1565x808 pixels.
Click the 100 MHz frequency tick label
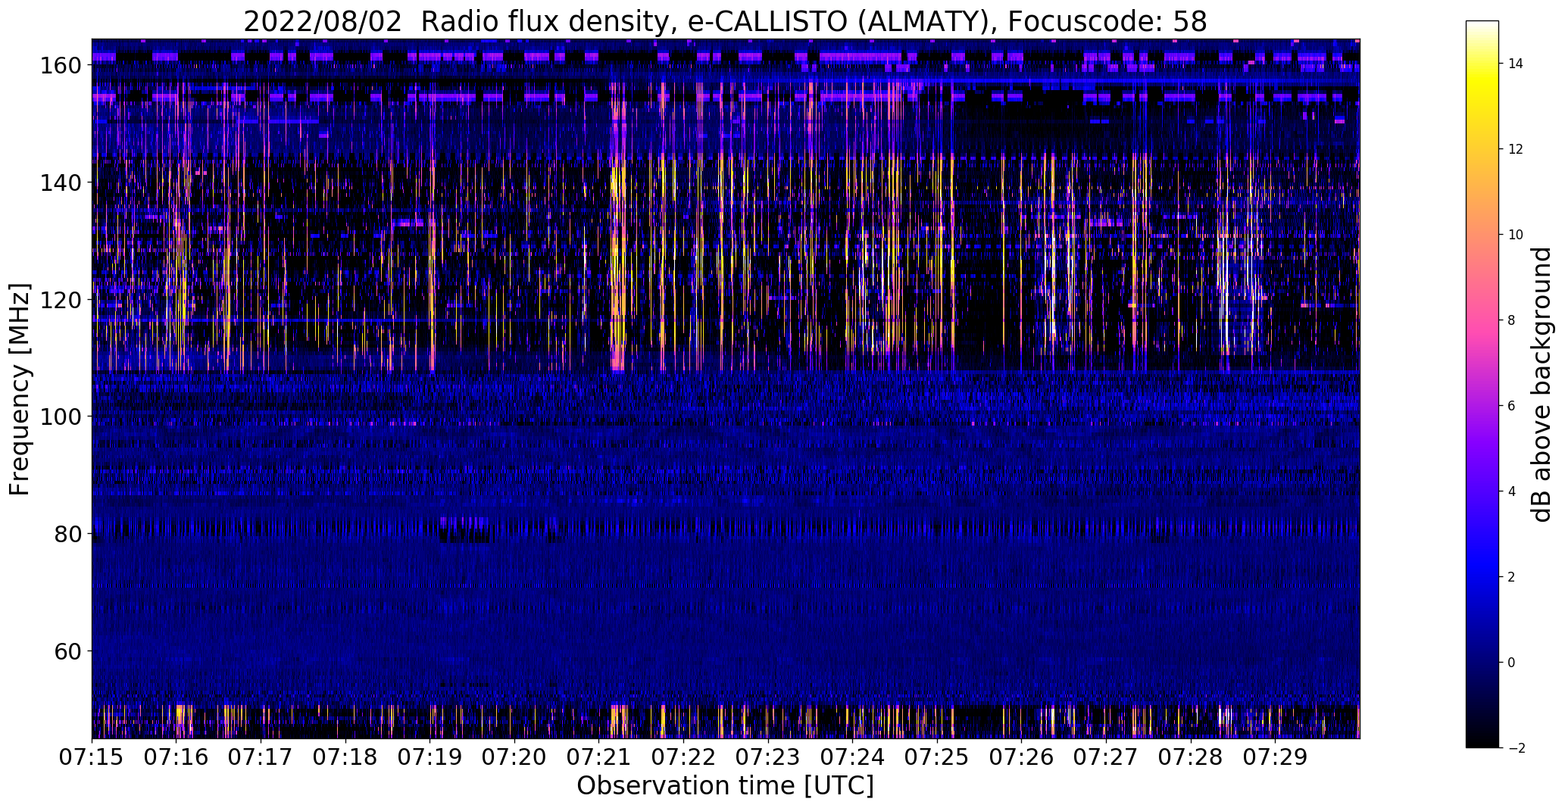[61, 416]
